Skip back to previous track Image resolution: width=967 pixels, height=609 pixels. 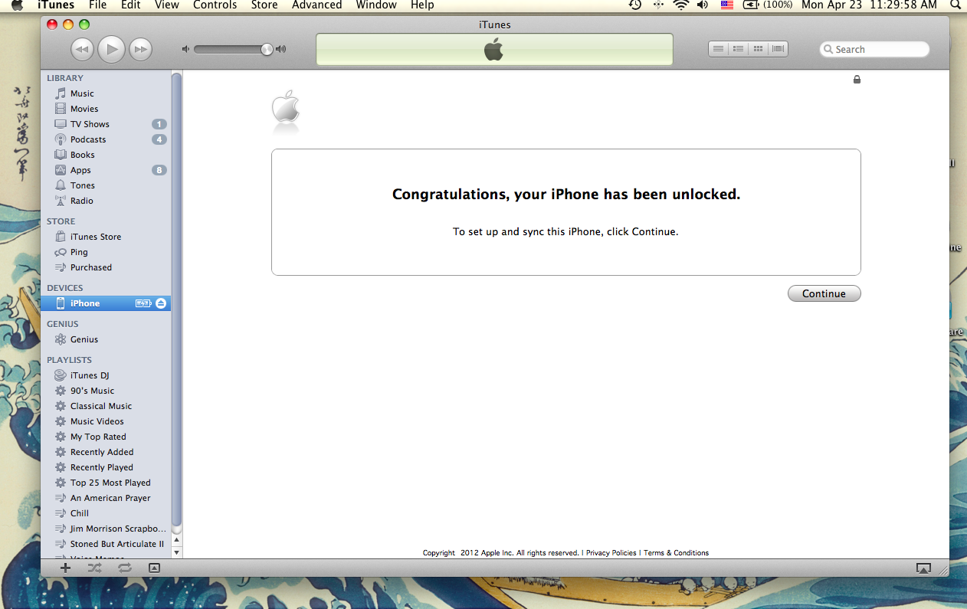click(x=82, y=50)
